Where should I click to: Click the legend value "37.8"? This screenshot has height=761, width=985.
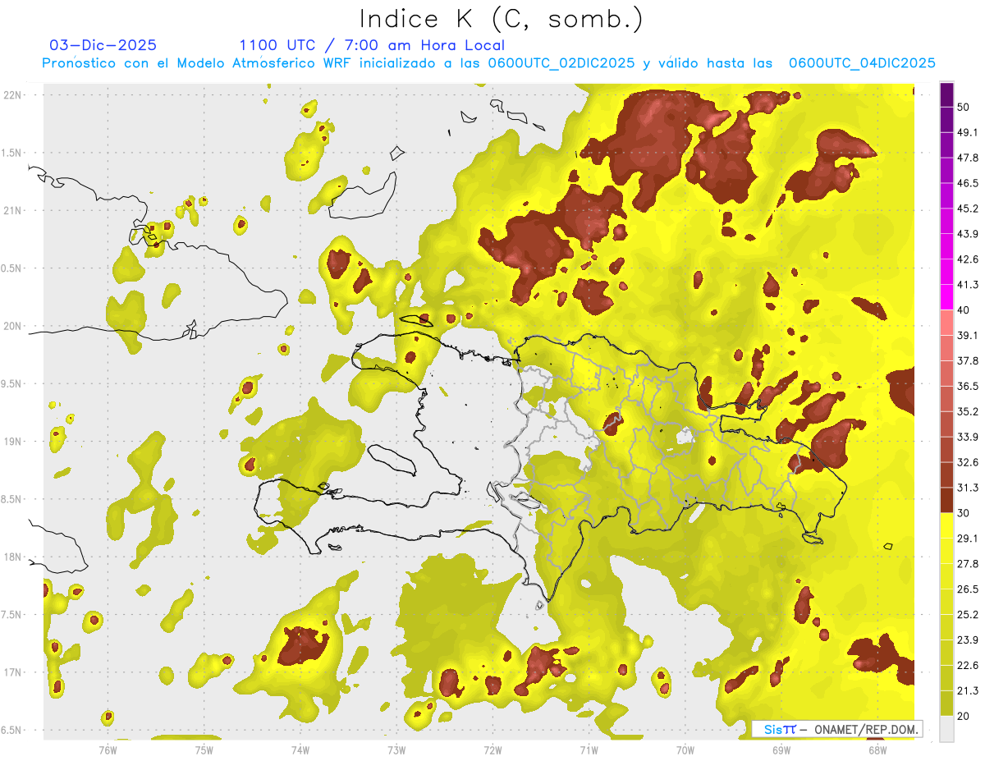(x=968, y=360)
